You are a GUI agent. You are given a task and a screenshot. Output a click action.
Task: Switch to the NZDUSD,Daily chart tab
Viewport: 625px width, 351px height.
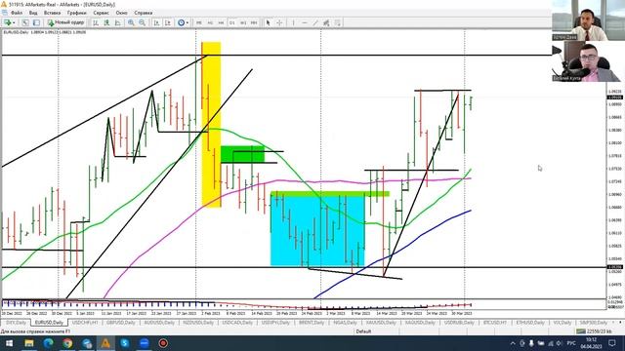198,323
